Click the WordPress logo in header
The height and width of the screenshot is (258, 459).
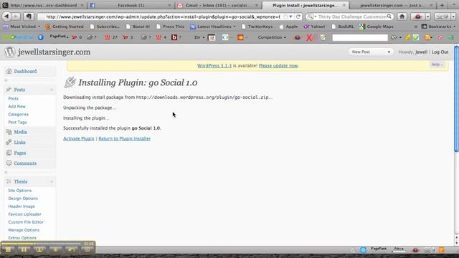[9, 52]
